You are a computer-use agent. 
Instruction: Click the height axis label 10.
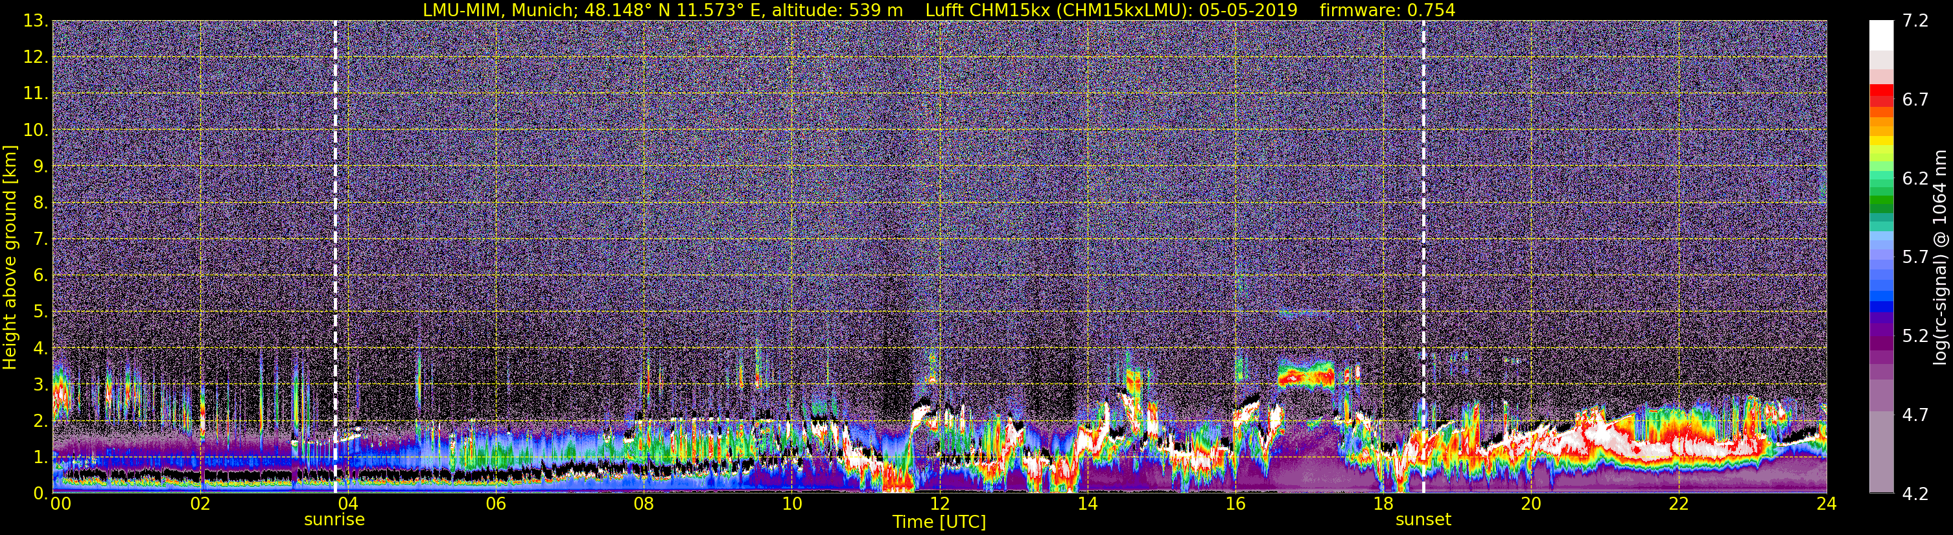pyautogui.click(x=35, y=130)
